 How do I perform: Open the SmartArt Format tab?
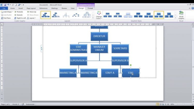[x=90, y=8]
